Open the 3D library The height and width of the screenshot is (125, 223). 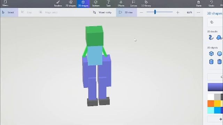tap(146, 4)
